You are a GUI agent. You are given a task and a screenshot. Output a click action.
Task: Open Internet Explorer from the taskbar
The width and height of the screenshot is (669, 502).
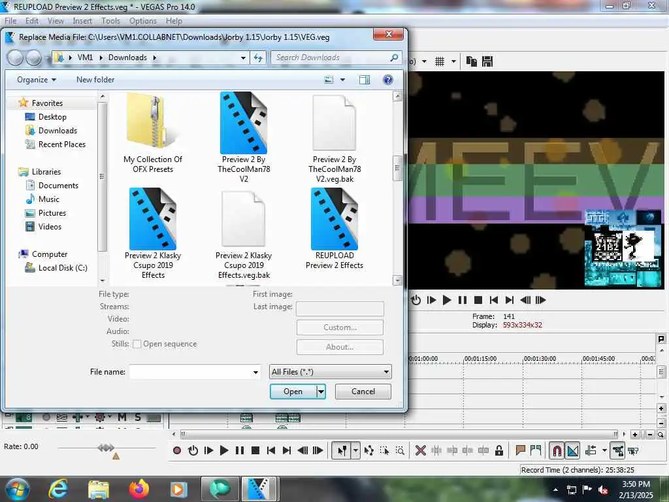(x=58, y=489)
